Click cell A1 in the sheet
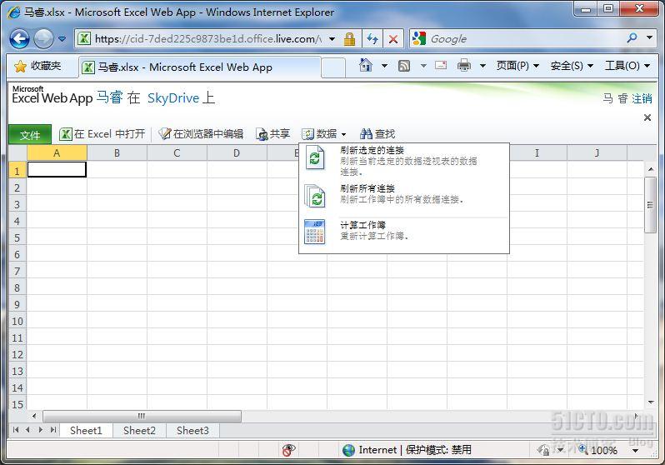The image size is (665, 465). tap(57, 169)
